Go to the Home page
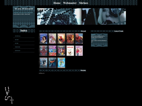Screen dimensions: 142x106 pyautogui.click(x=57, y=3)
